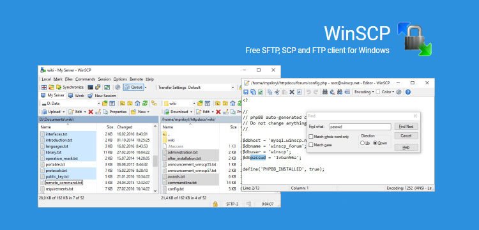Image resolution: width=479 pixels, height=230 pixels.
Task: Open the Commands menu
Action: click(x=85, y=79)
